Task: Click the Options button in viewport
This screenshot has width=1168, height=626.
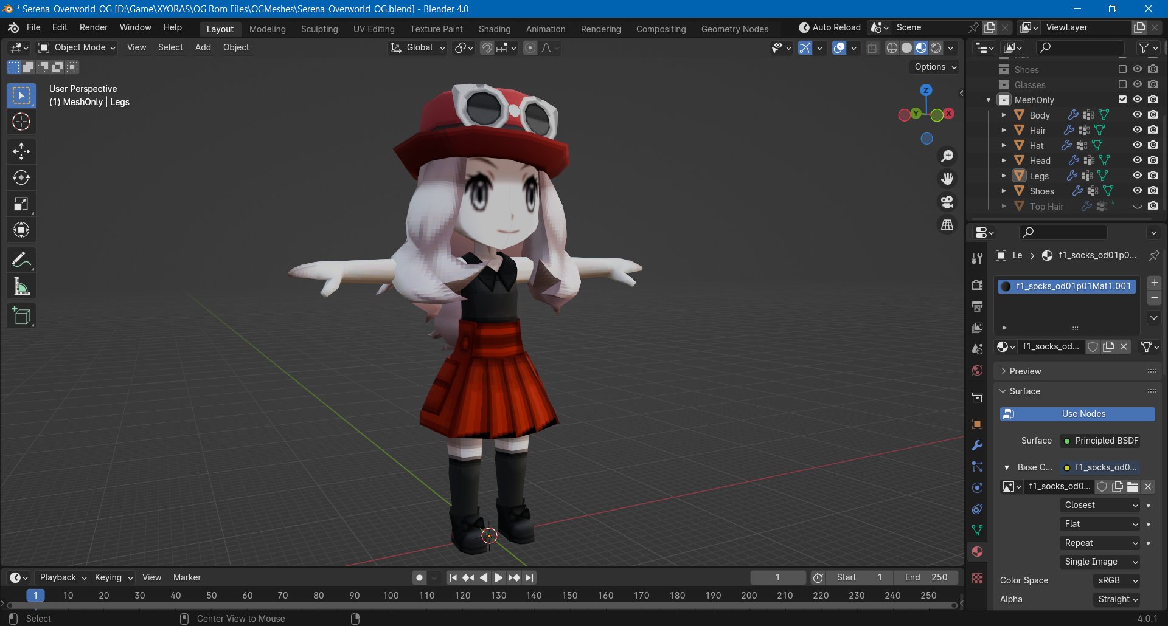Action: 935,67
